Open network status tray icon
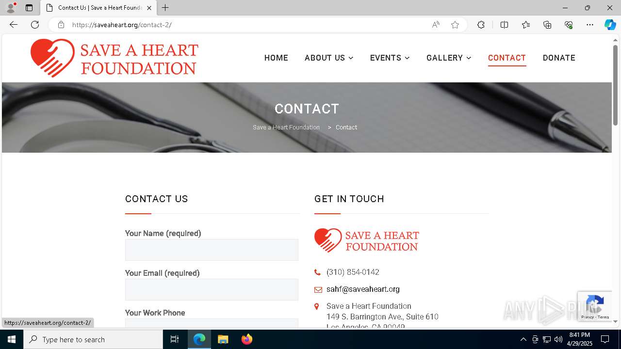The height and width of the screenshot is (349, 621). (x=546, y=339)
